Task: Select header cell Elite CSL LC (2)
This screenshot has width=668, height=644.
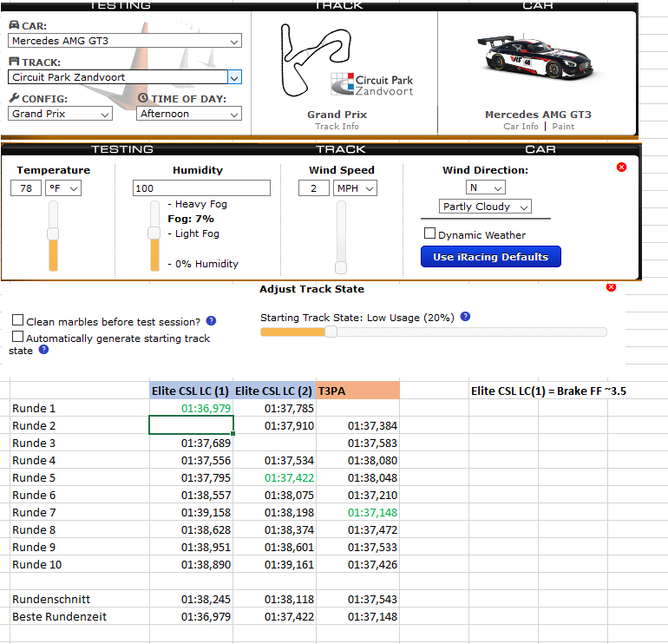Action: (x=274, y=391)
